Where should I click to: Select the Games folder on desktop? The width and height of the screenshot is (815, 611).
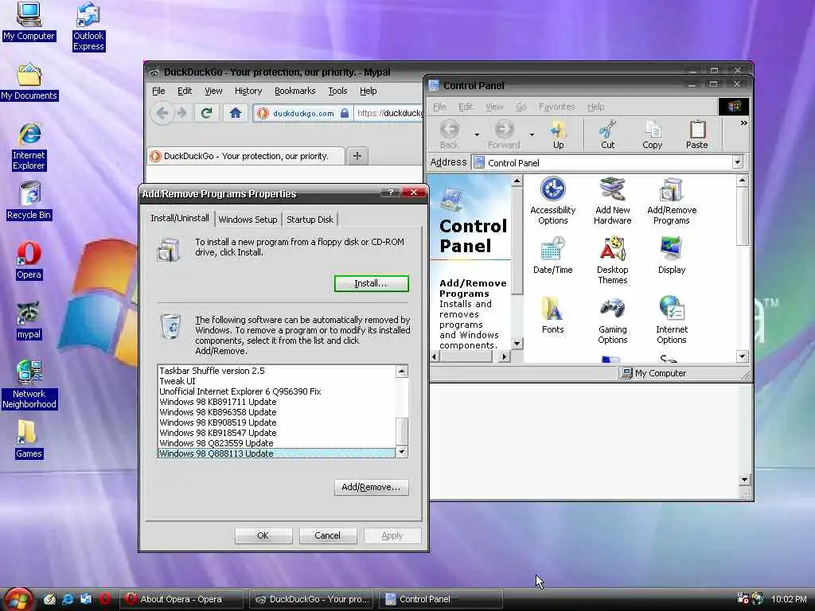point(29,439)
